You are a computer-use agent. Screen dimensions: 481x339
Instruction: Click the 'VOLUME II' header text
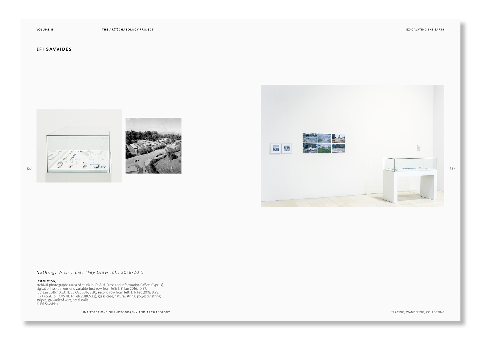pos(45,30)
